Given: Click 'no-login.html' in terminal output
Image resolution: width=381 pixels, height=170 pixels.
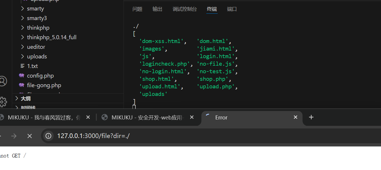Looking at the screenshot, I should point(163,71).
